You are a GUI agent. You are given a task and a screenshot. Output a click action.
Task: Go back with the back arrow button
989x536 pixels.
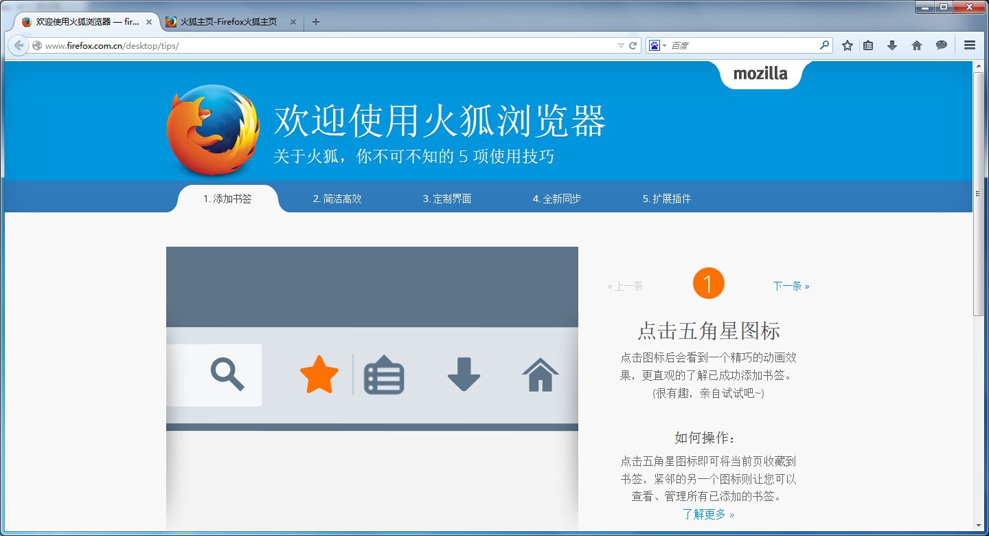19,45
